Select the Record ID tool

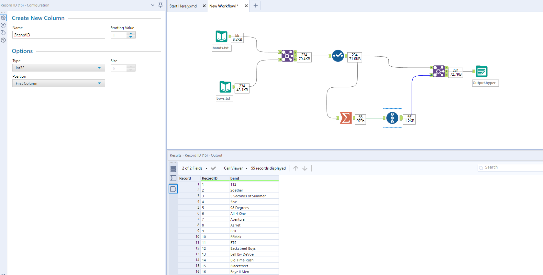pyautogui.click(x=392, y=118)
